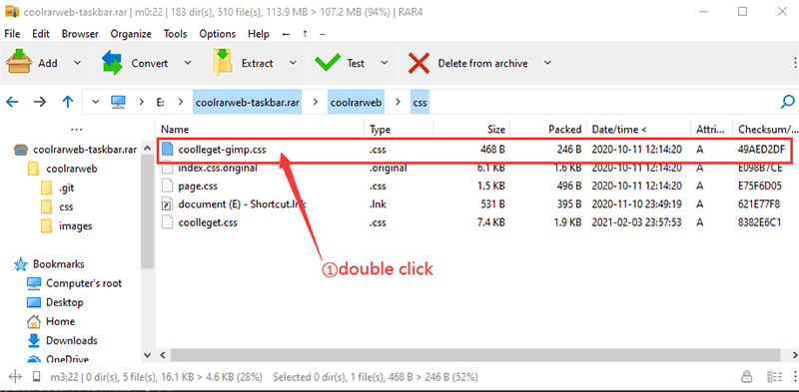Open the Help menu

(x=259, y=34)
